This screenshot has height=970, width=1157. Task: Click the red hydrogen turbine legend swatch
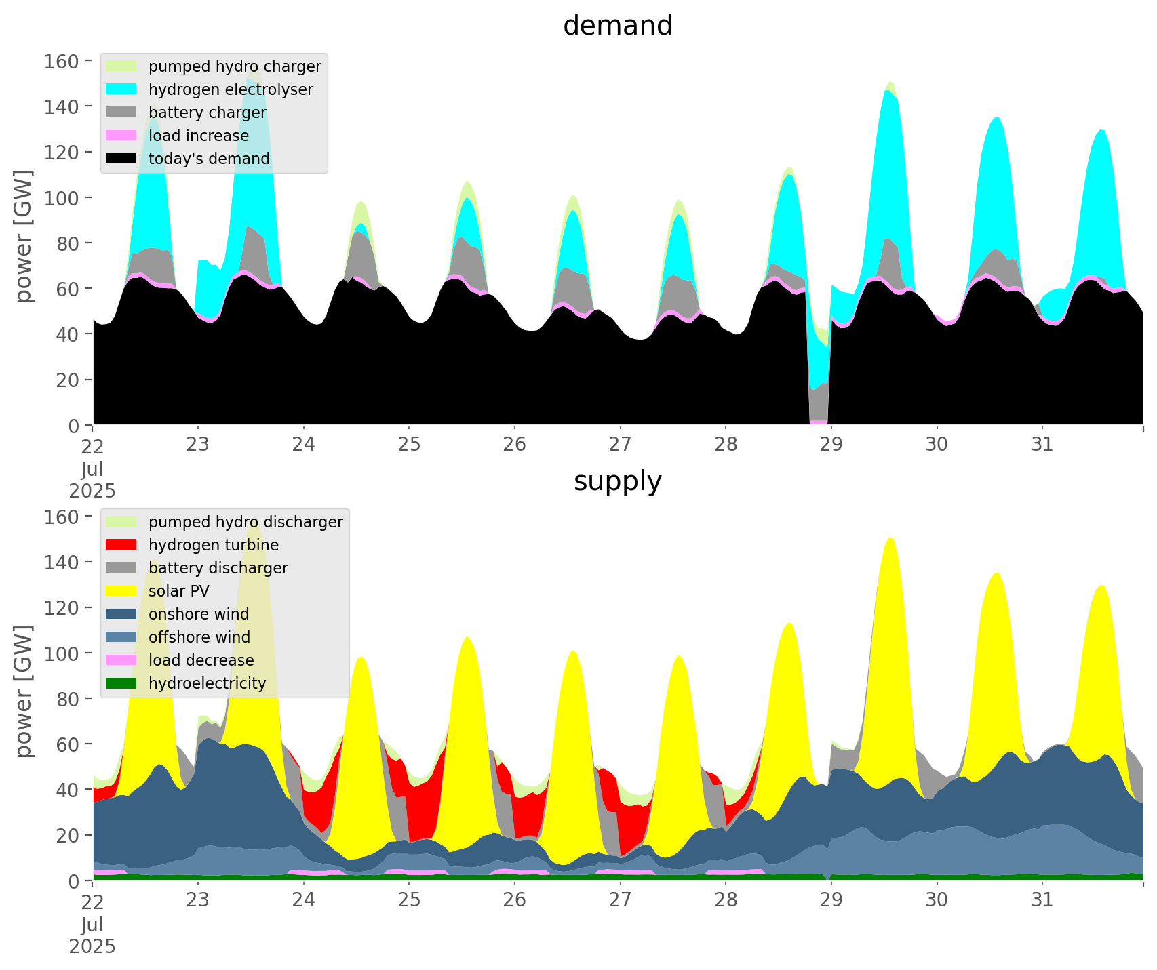coord(121,545)
